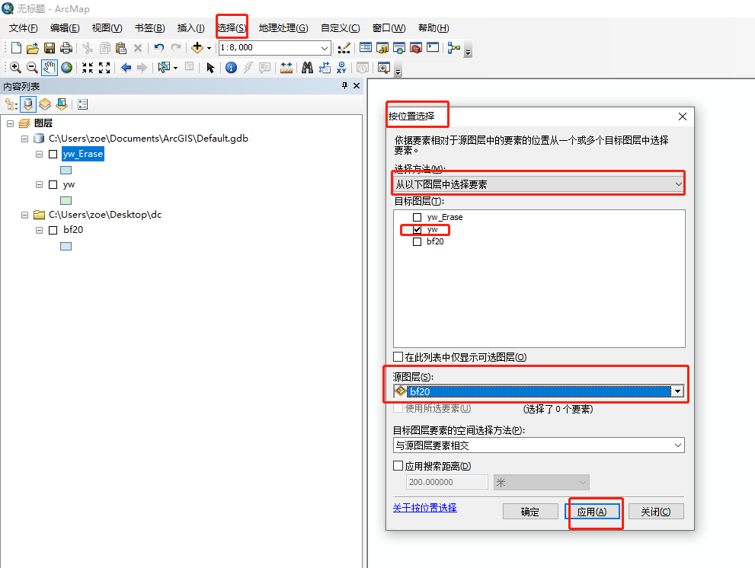The width and height of the screenshot is (755, 568).
Task: Select the Zoom Out tool
Action: tap(32, 68)
